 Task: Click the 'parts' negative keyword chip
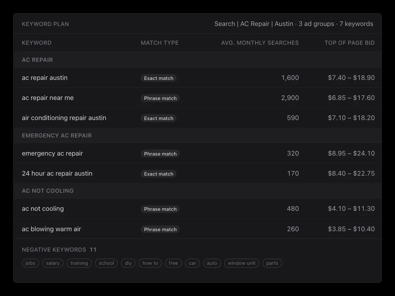[272, 263]
